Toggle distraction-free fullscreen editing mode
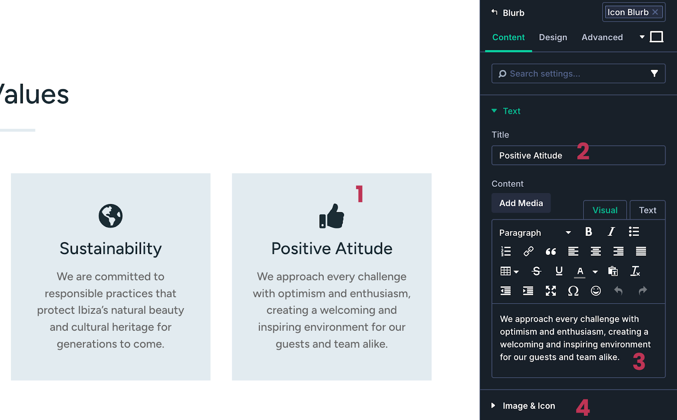This screenshot has height=420, width=677. point(550,291)
